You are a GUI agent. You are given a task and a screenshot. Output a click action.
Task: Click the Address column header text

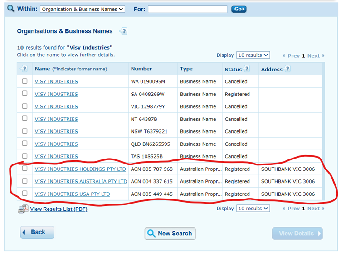[272, 70]
